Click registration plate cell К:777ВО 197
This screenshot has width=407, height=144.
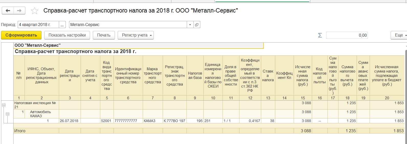[x=175, y=121]
